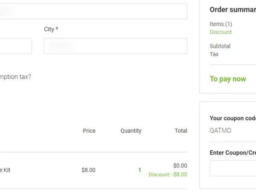Click the green Discount label in Order summary

221,32
